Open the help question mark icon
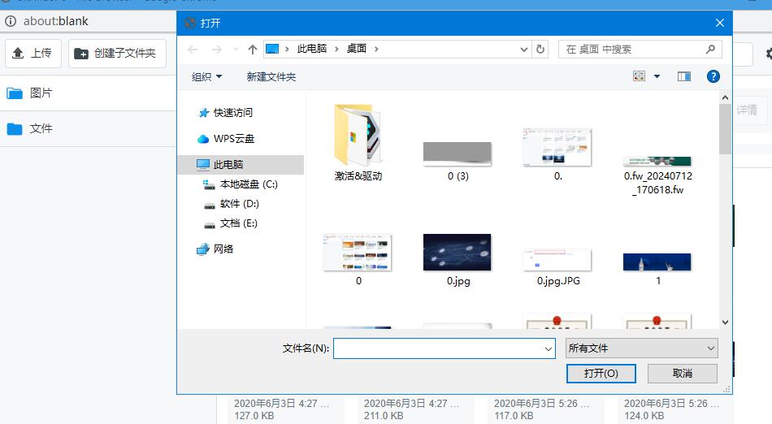The image size is (772, 424). pyautogui.click(x=713, y=76)
